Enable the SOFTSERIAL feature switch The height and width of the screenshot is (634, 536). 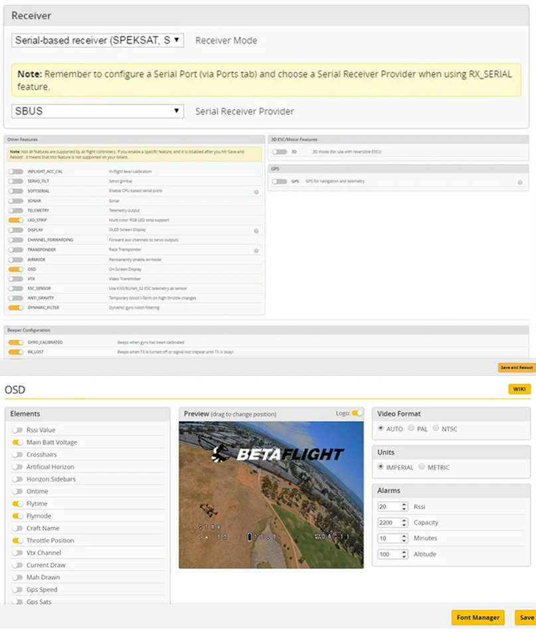point(16,191)
